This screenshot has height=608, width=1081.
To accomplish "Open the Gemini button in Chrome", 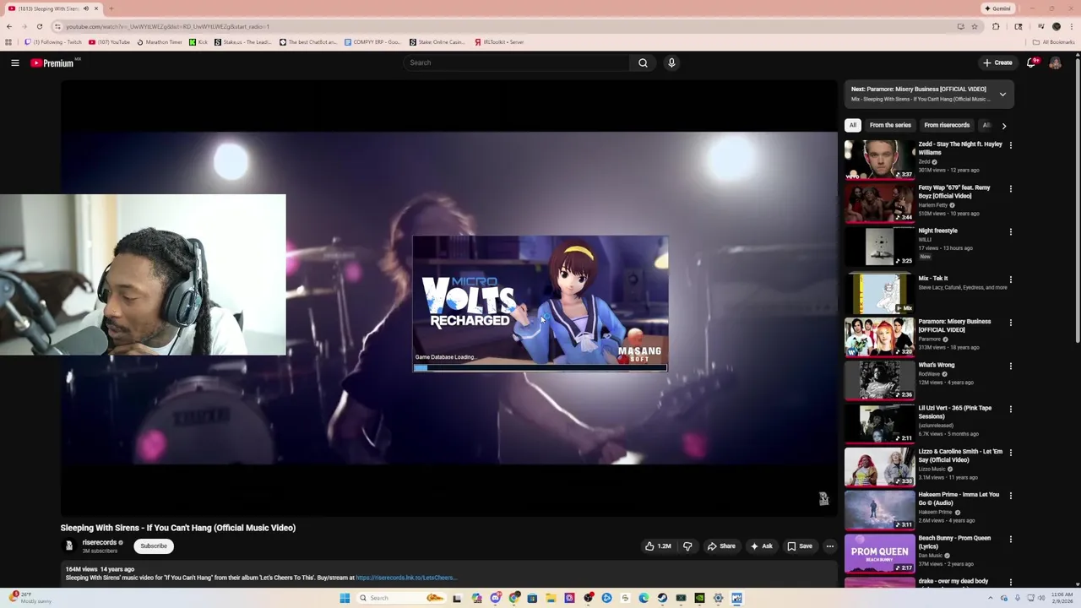I will click(997, 8).
